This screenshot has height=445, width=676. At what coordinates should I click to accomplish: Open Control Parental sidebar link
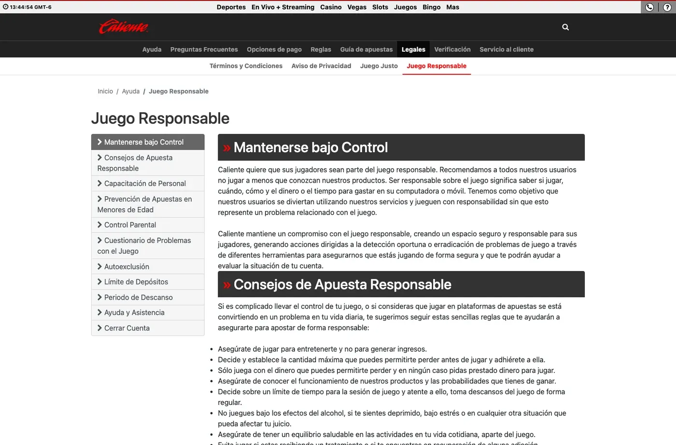pyautogui.click(x=148, y=225)
